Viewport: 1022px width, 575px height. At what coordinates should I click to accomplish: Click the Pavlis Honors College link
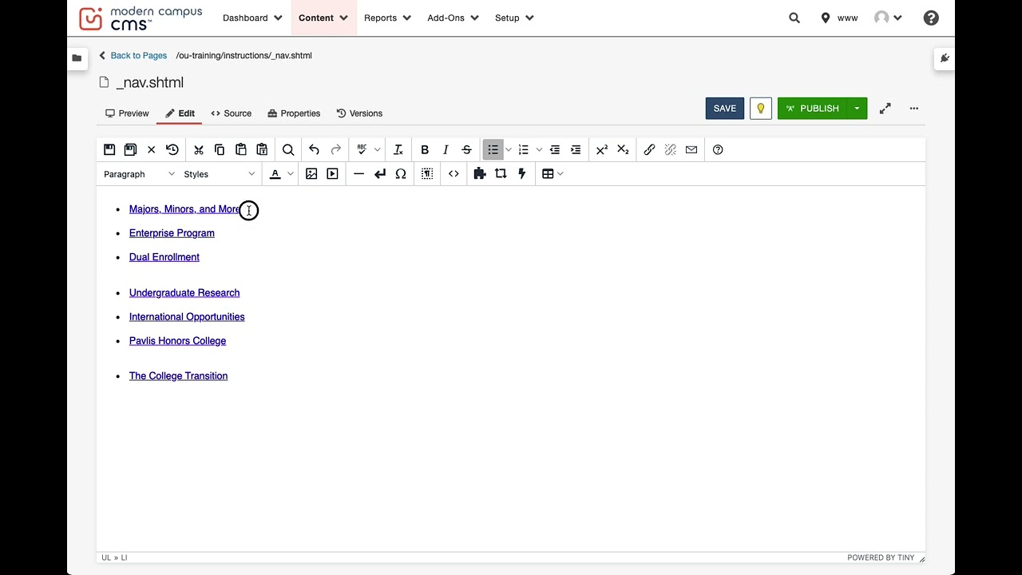177,341
